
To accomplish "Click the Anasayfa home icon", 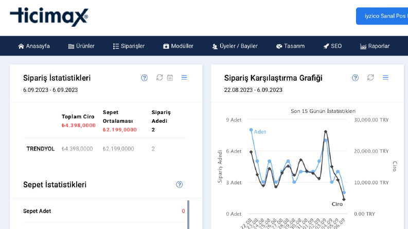I will 21,46.
